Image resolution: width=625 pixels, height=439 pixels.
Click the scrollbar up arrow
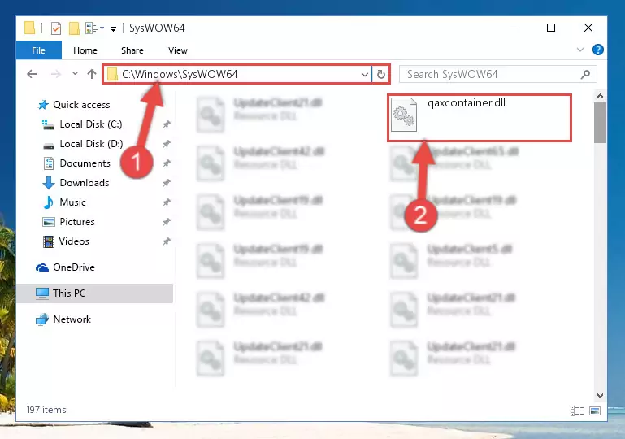[x=600, y=96]
